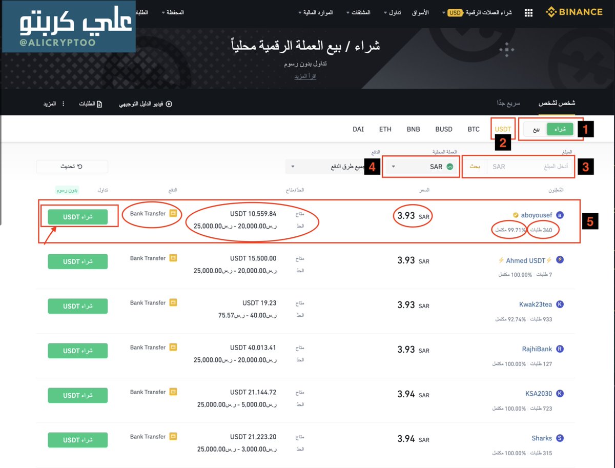The height and width of the screenshot is (468, 615).
Task: Select the DAI coin tab
Action: (358, 129)
